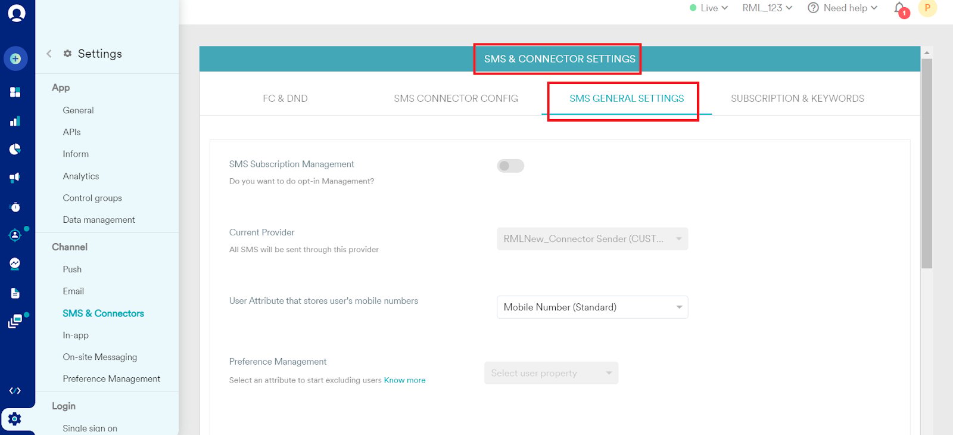Open the pie chart segments icon
The image size is (953, 435).
point(15,149)
